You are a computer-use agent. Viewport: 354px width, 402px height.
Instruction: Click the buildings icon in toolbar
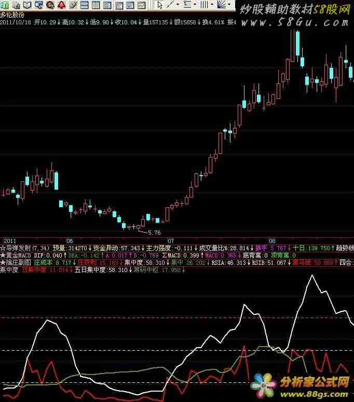pos(16,5)
